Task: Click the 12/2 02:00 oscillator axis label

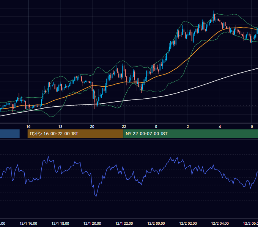Action: click(x=188, y=224)
